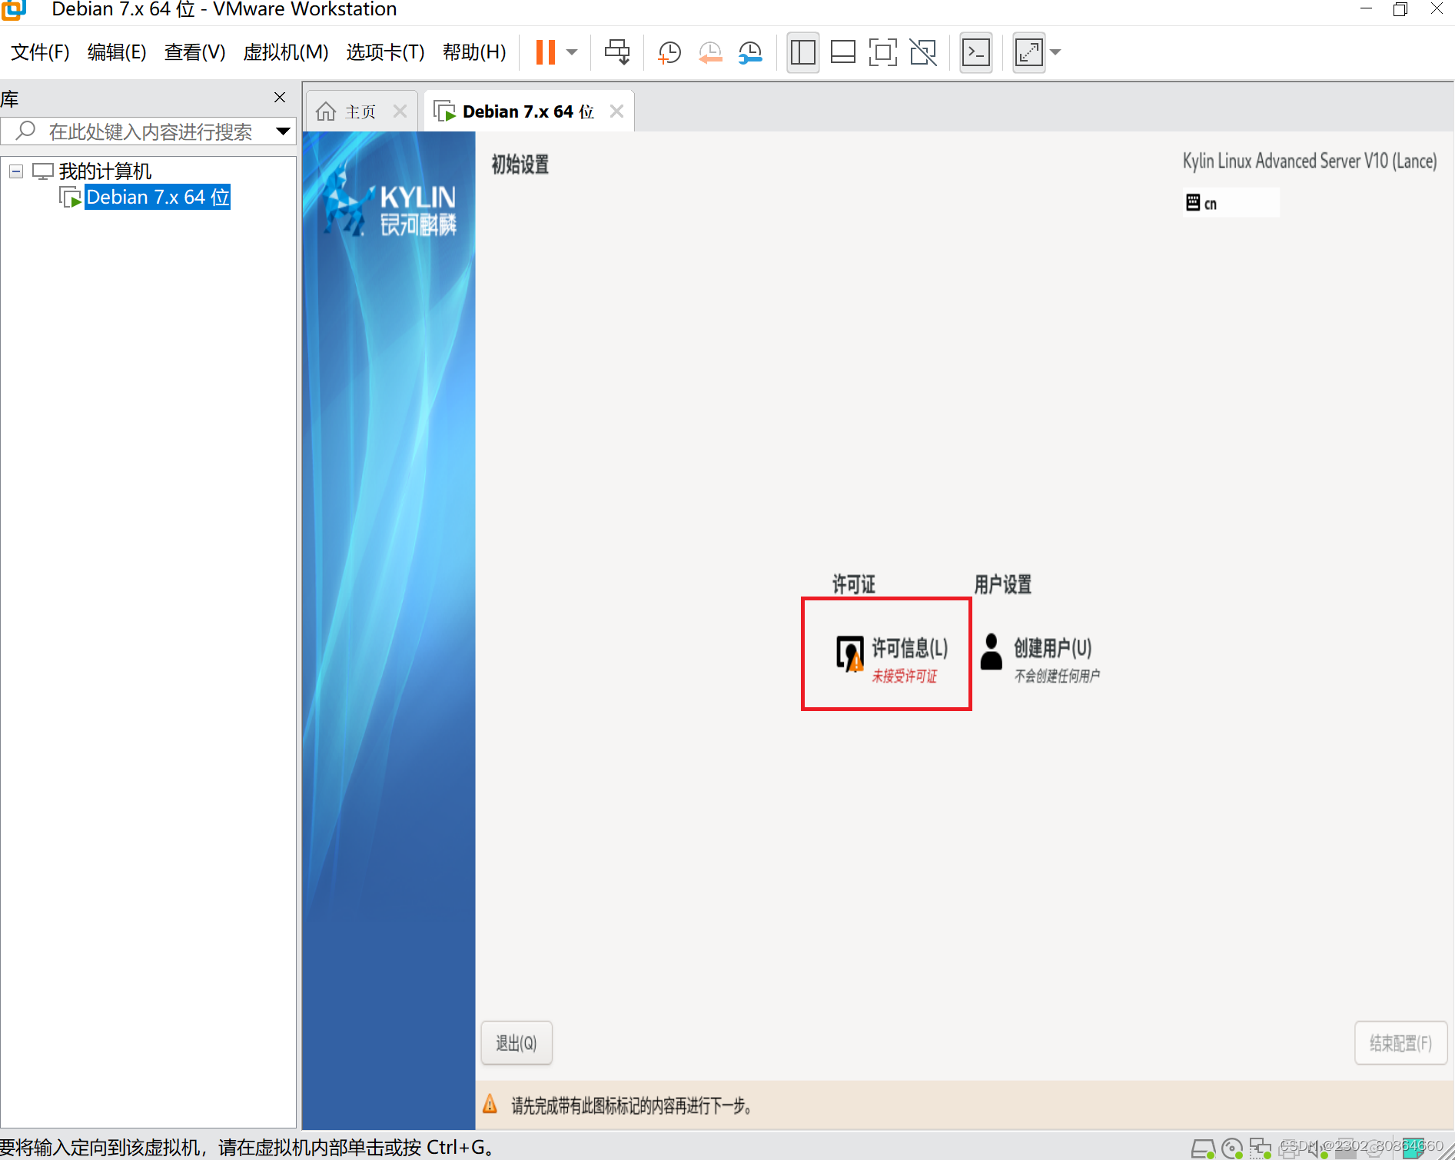
Task: Select the Debian 7.x 64 位 tab
Action: pyautogui.click(x=529, y=112)
